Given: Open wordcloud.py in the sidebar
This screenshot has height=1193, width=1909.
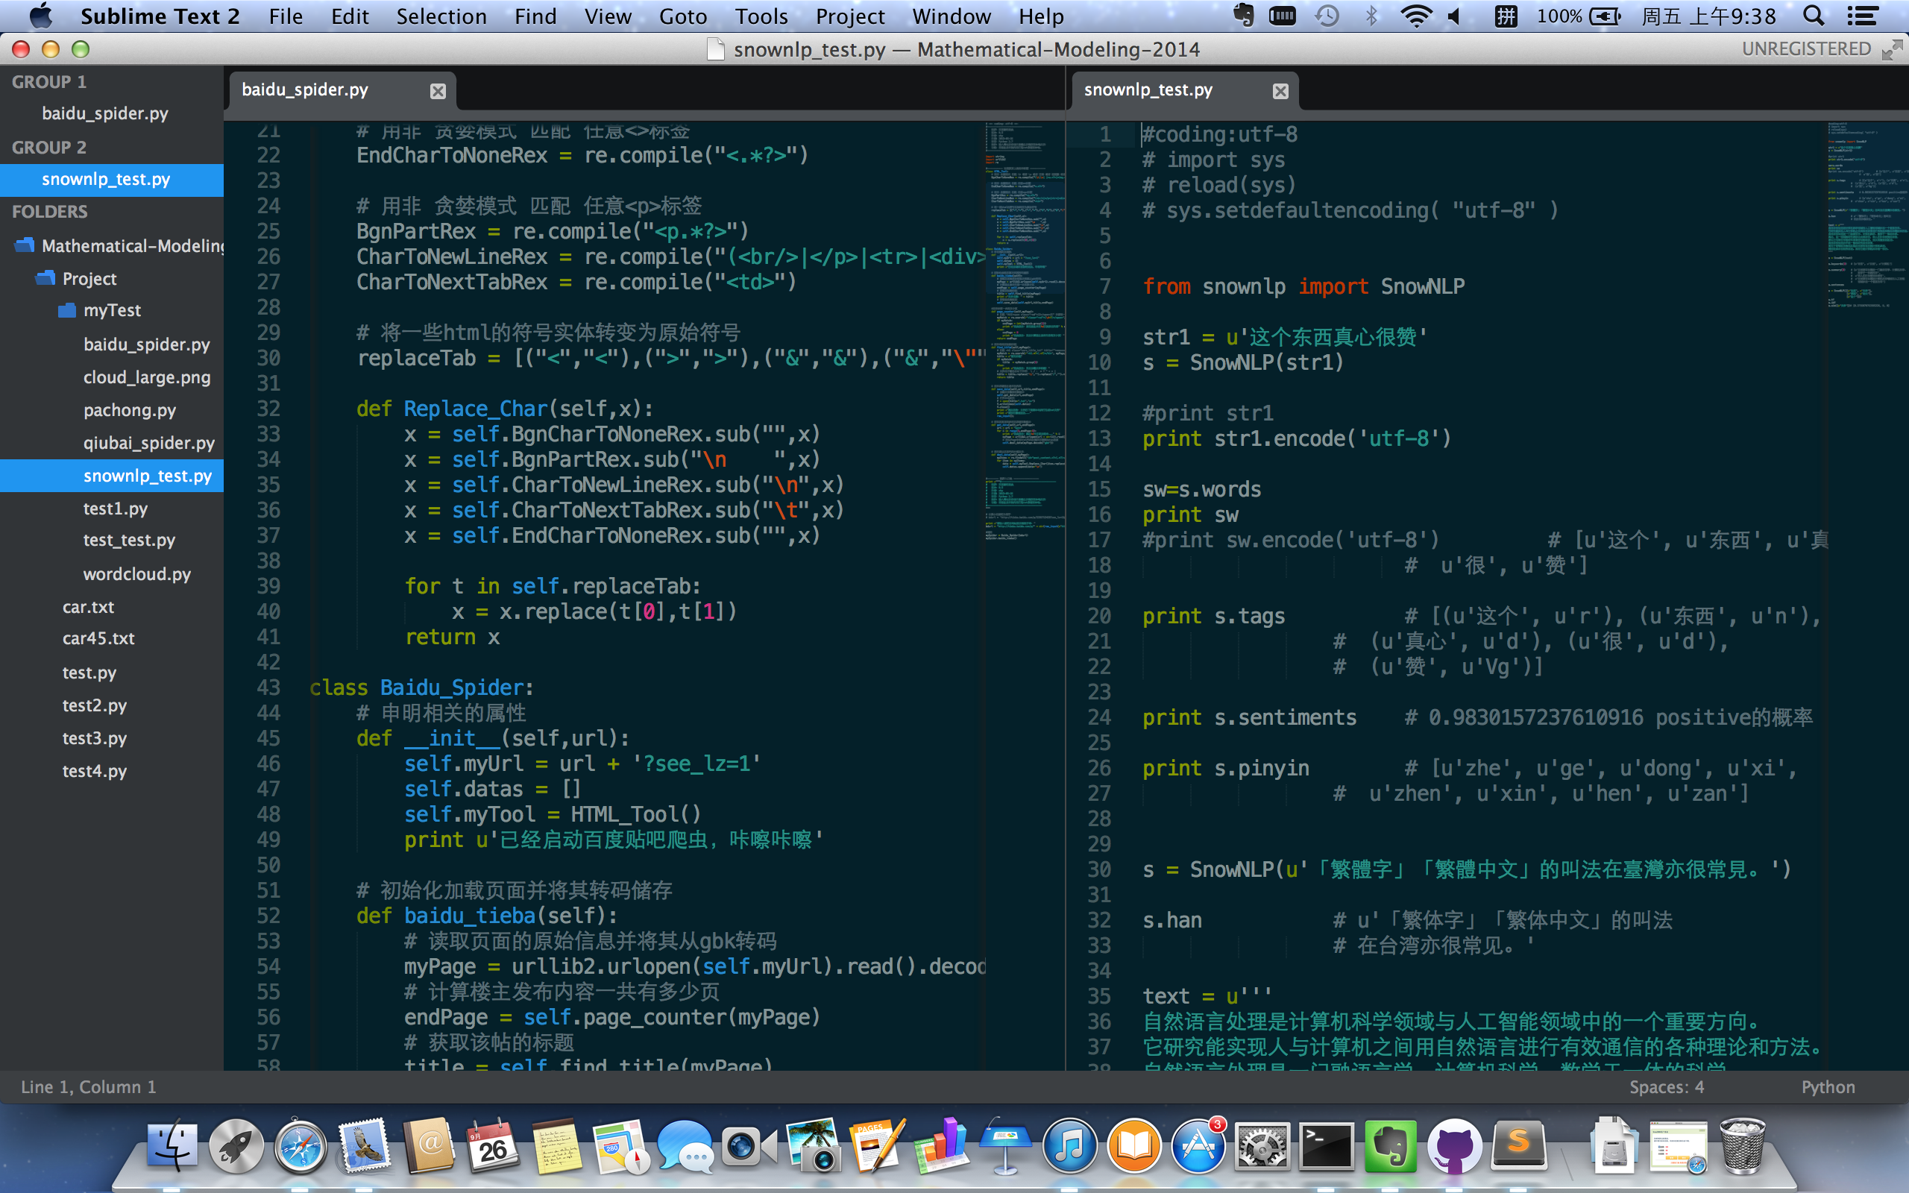Looking at the screenshot, I should [136, 573].
